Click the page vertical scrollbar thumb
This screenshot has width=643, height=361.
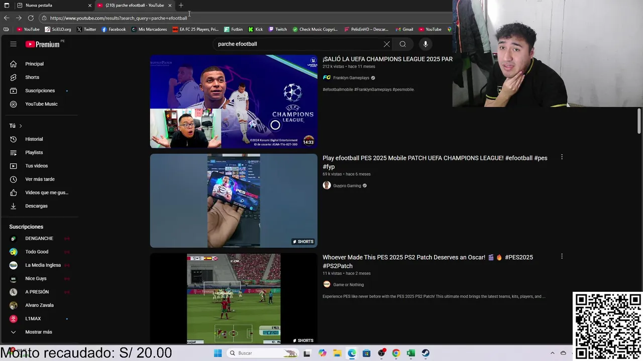click(x=639, y=120)
